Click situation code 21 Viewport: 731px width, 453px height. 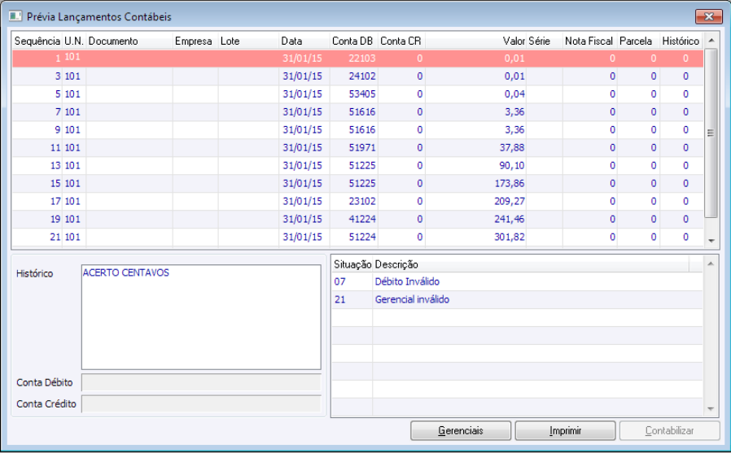pyautogui.click(x=340, y=299)
